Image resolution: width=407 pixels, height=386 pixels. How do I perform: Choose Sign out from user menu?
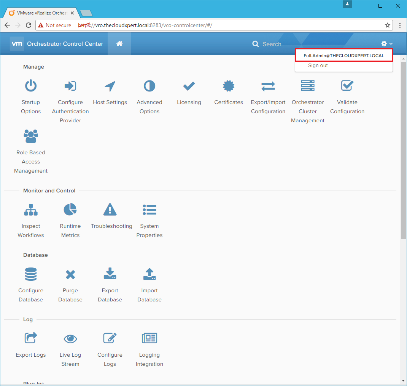pyautogui.click(x=318, y=66)
